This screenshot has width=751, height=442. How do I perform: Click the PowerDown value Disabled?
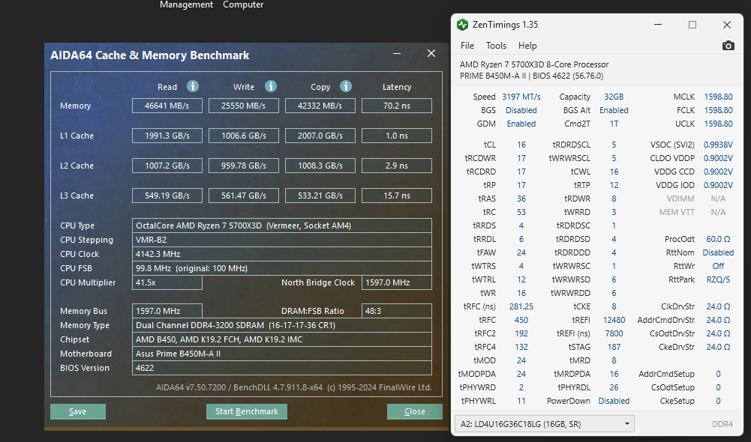[614, 401]
